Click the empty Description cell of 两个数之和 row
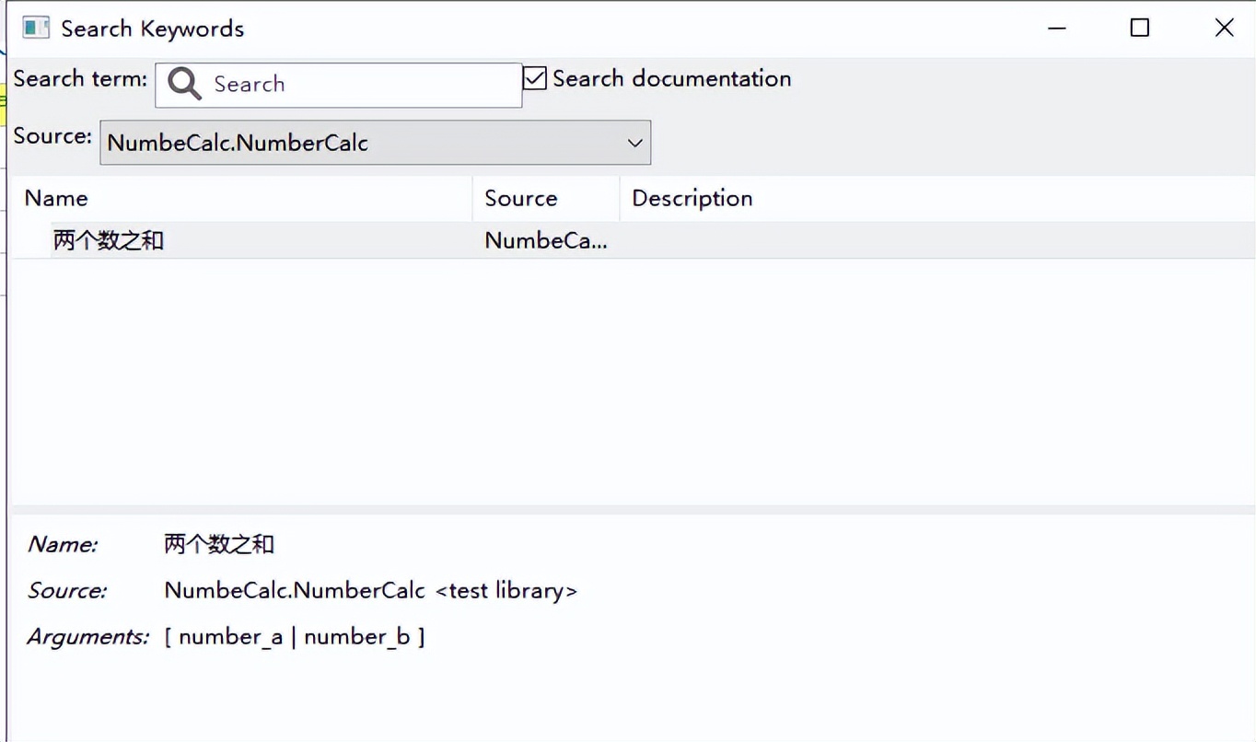 click(921, 240)
